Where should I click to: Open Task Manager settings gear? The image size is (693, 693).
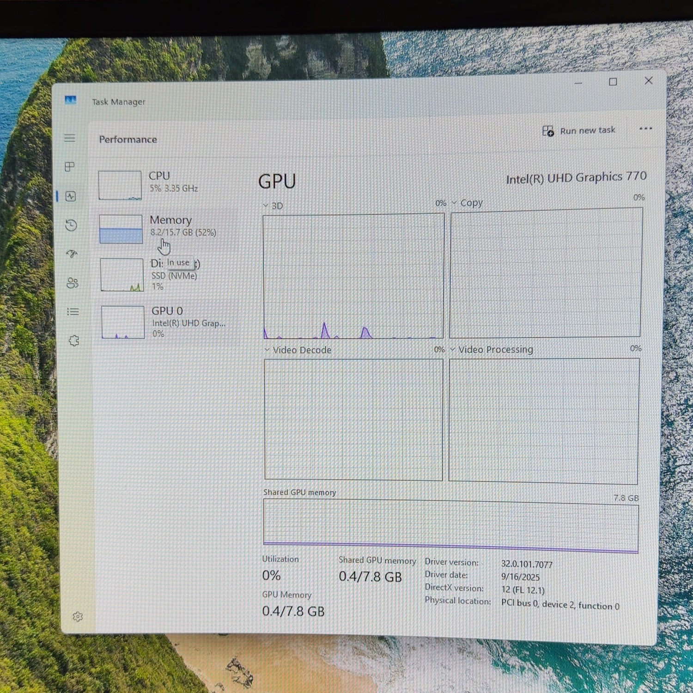click(x=78, y=617)
